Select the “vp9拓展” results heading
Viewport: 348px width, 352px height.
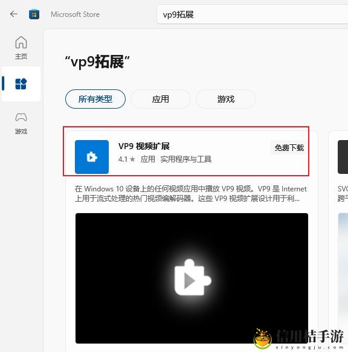[97, 62]
